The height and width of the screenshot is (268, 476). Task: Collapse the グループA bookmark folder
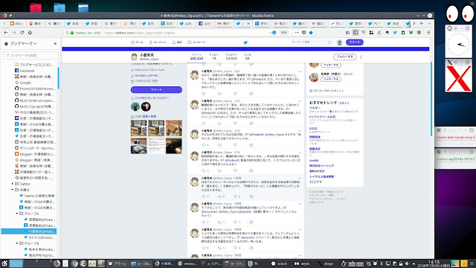(x=17, y=214)
